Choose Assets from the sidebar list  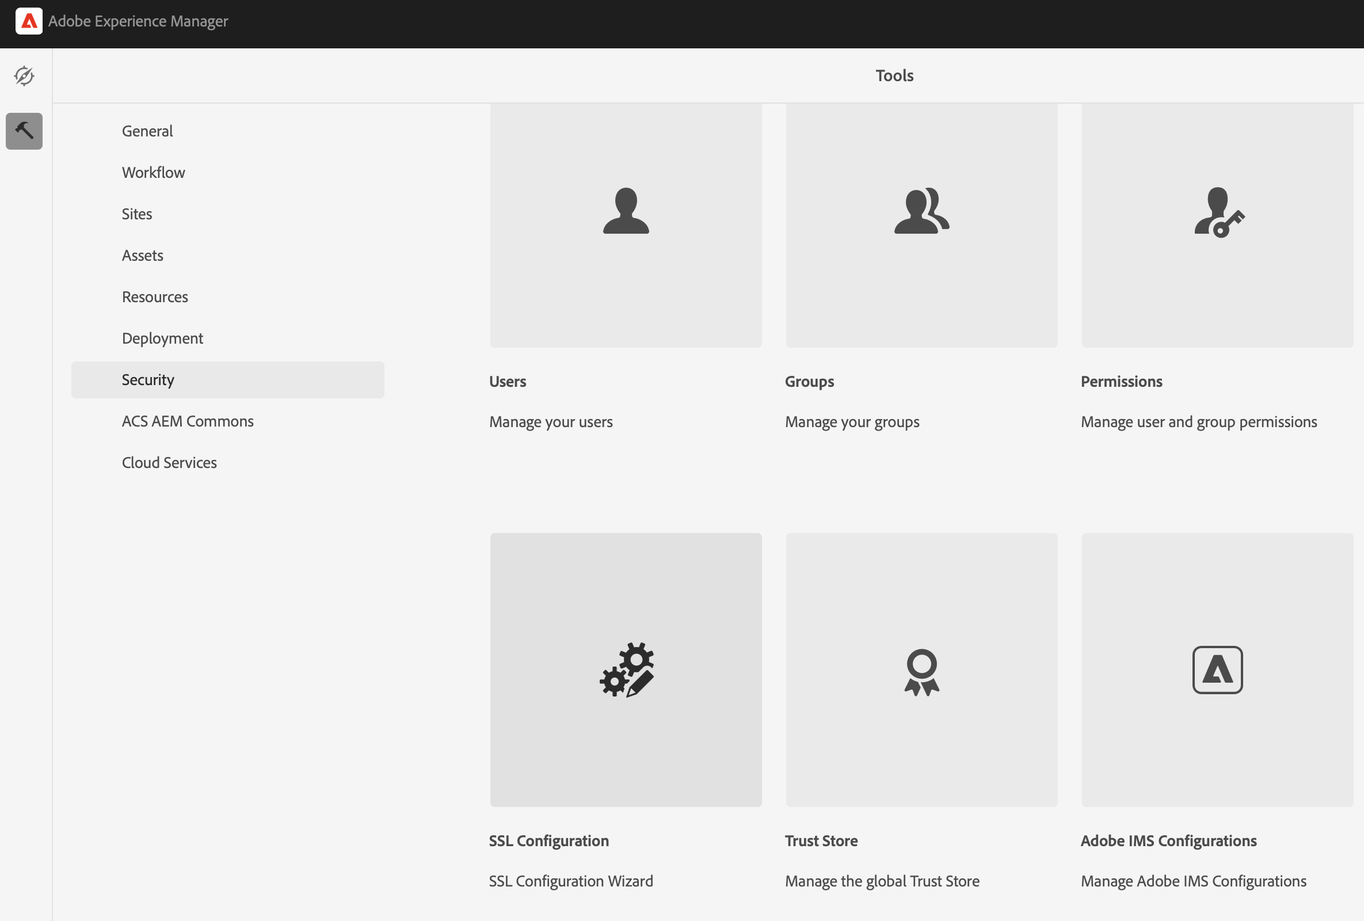[143, 256]
